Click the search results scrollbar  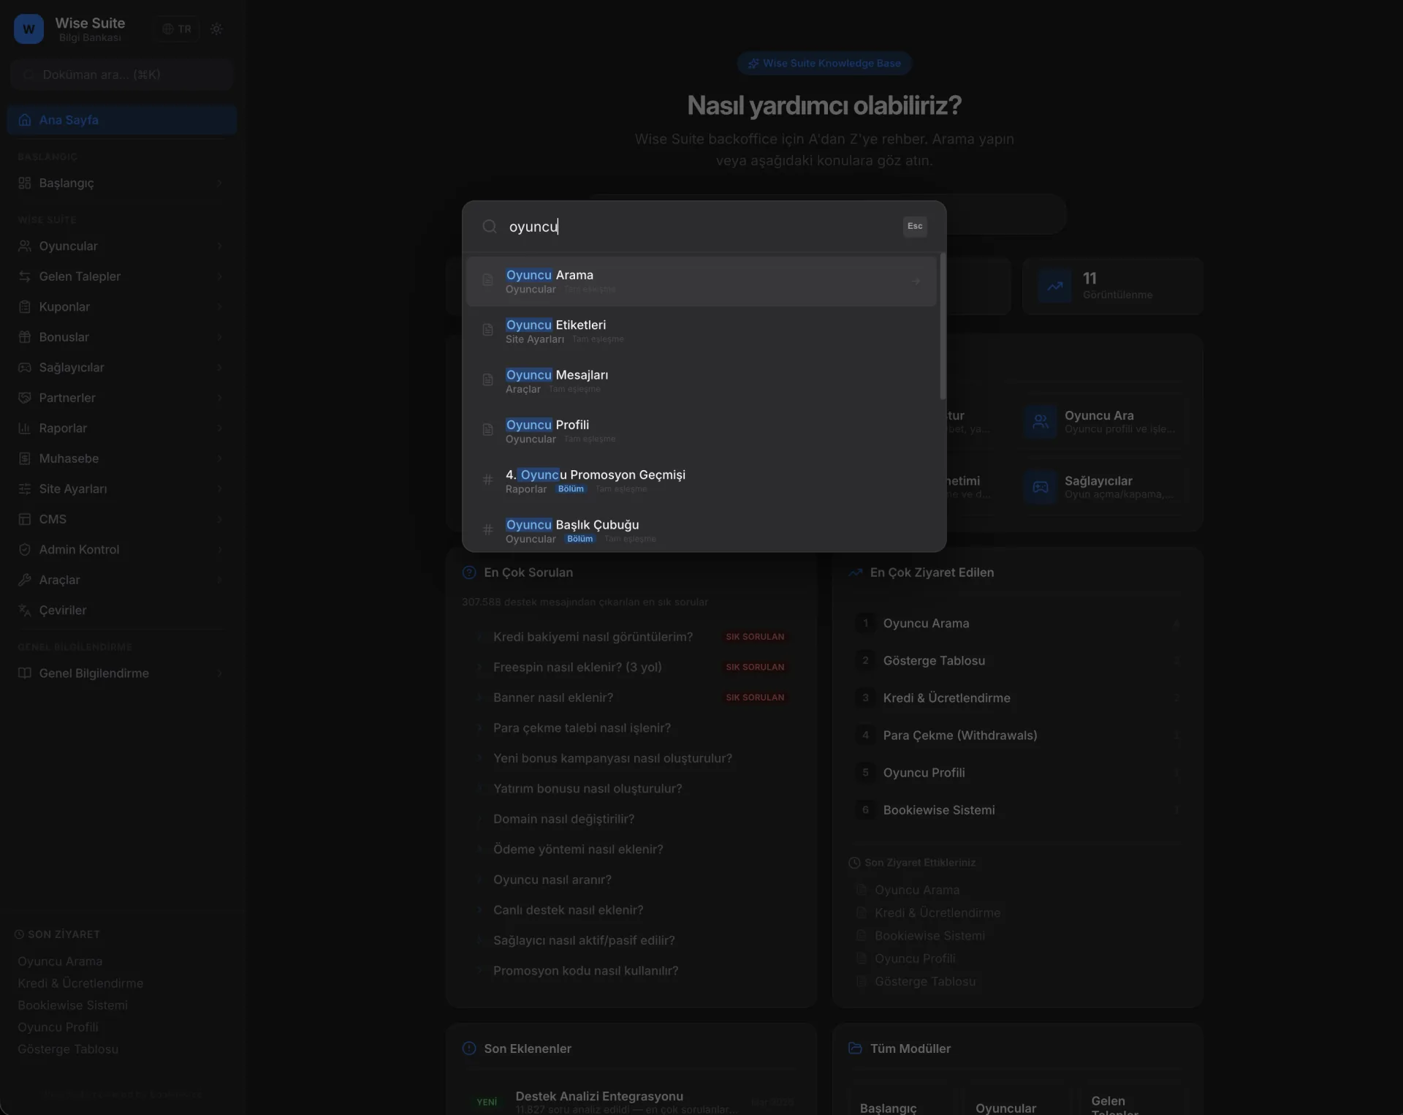(943, 327)
